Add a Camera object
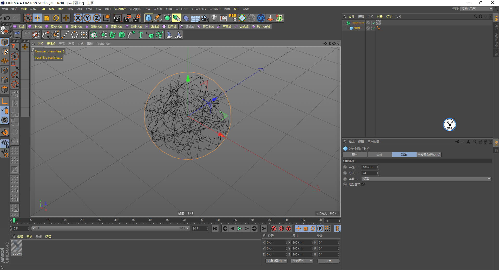Viewport: 499px width, 270px height. (x=205, y=18)
